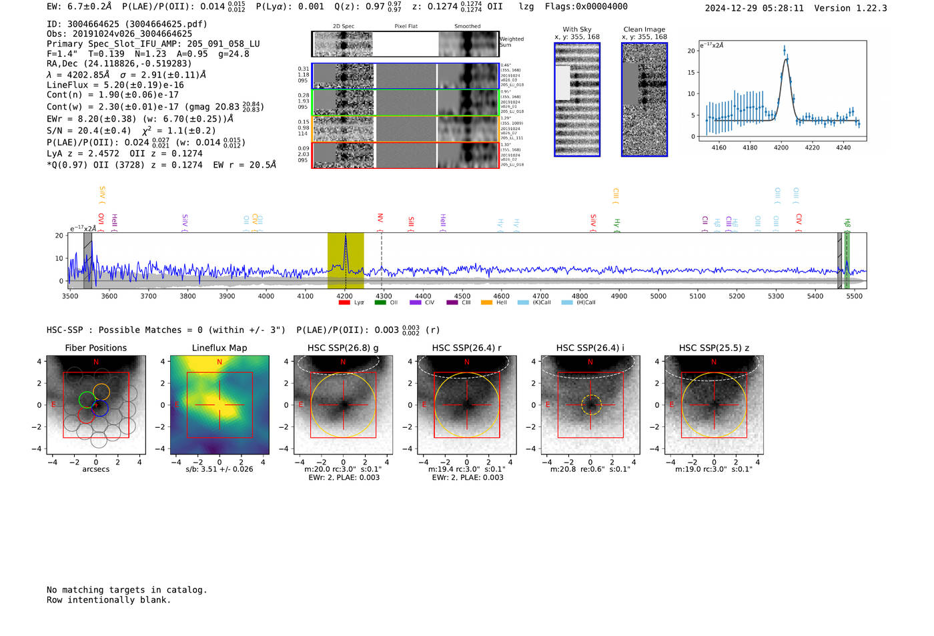Click 'Smoothed' column header
The width and height of the screenshot is (934, 636).
pos(468,27)
